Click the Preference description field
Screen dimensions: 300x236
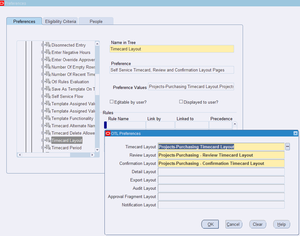(172, 70)
